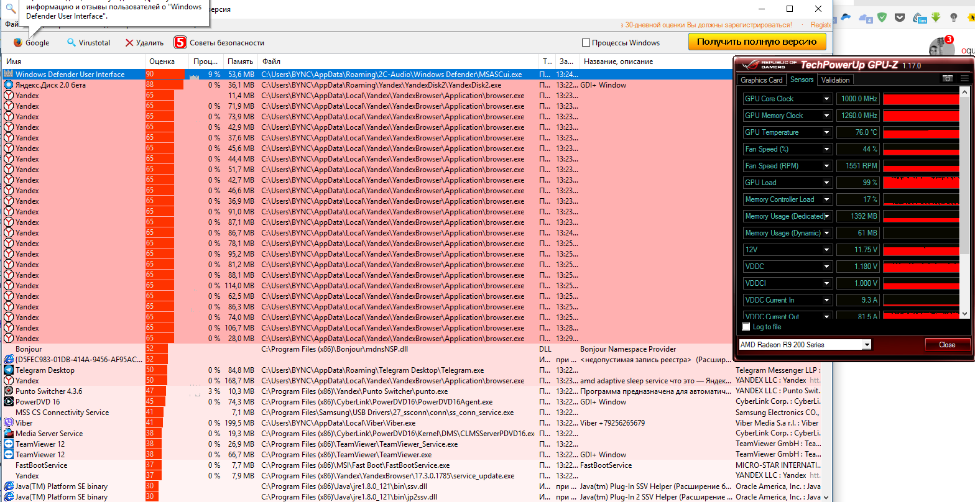Open the Memory Usage (Dedicated) sensor dropdown
This screenshot has width=975, height=502.
pos(826,216)
